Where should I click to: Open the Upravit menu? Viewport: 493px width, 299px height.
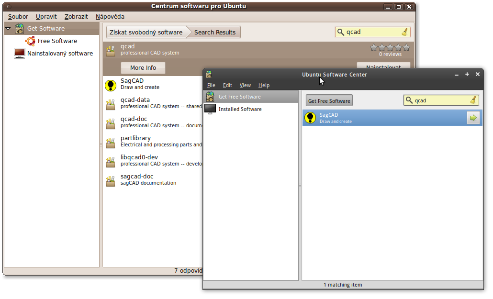click(x=46, y=17)
